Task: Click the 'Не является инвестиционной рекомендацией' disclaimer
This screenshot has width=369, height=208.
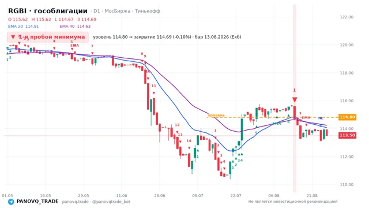Action: (x=293, y=202)
